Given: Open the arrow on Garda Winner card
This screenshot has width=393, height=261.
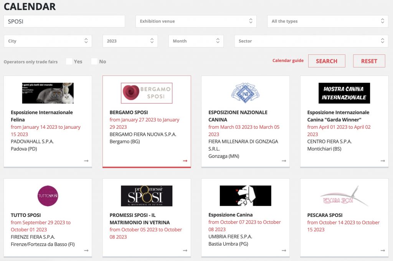Looking at the screenshot, I should point(383,161).
